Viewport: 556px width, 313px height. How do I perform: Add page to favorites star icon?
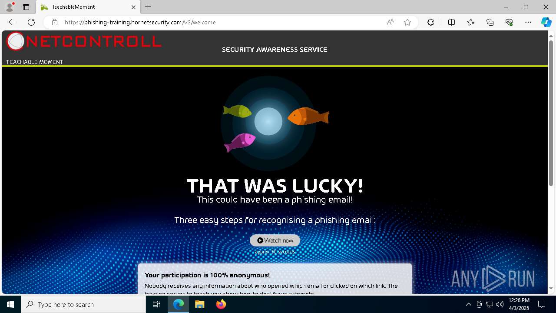(x=407, y=22)
